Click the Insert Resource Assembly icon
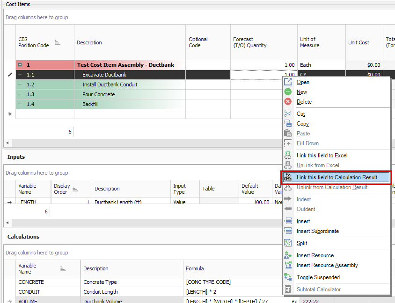 (288, 265)
